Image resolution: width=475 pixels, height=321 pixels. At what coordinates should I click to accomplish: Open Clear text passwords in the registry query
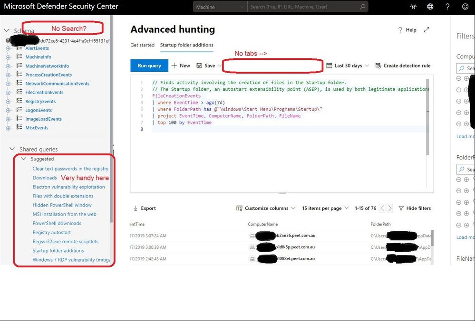click(70, 169)
